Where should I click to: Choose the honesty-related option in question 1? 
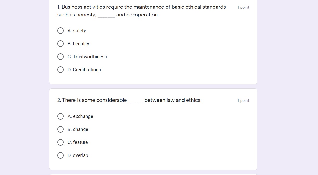coord(60,57)
